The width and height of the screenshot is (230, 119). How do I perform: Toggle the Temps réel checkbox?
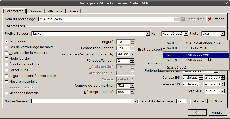click(6, 41)
